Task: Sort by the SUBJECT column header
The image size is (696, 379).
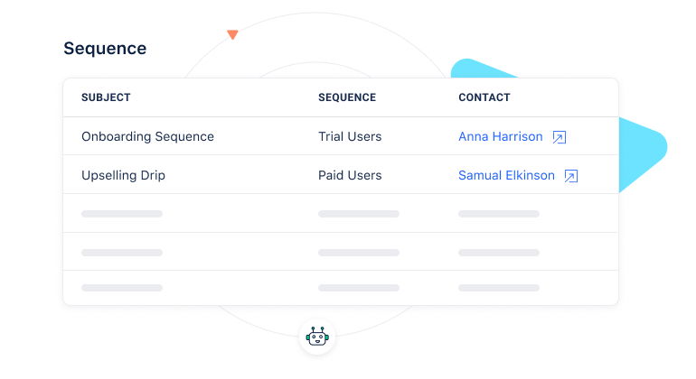Action: [x=106, y=97]
